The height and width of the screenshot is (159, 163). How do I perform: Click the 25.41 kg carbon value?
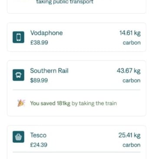[x=130, y=136]
